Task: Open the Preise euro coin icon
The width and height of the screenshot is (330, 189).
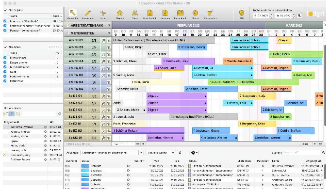Action: [195, 13]
